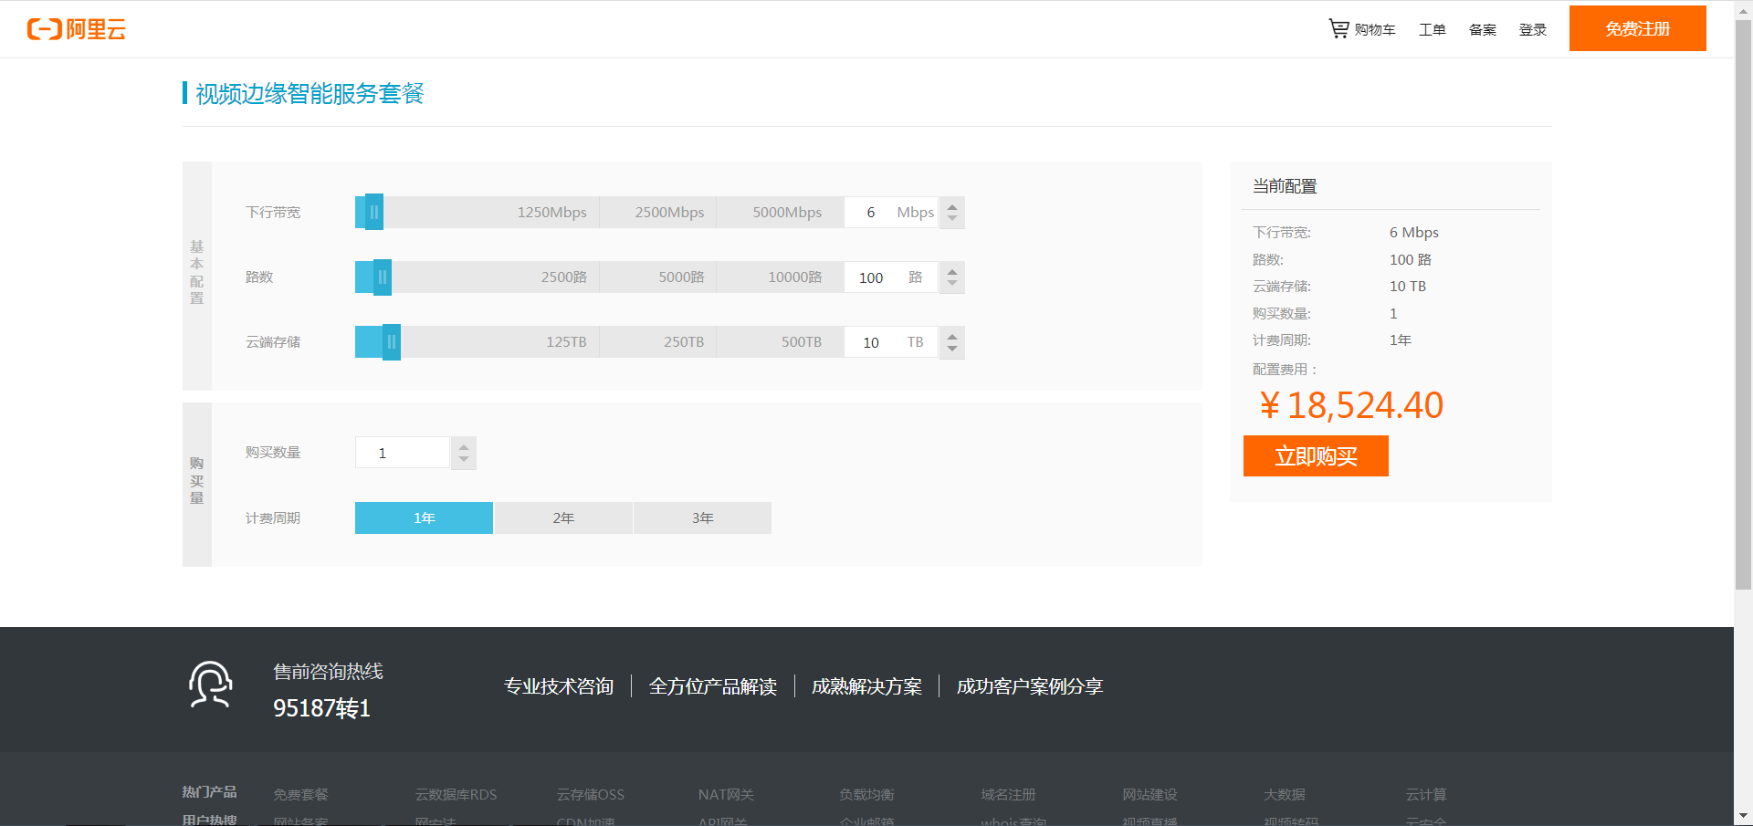Image resolution: width=1753 pixels, height=826 pixels.
Task: Click the 登录 login link
Action: tap(1532, 29)
